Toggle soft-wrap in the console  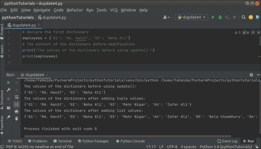pyautogui.click(x=16, y=97)
